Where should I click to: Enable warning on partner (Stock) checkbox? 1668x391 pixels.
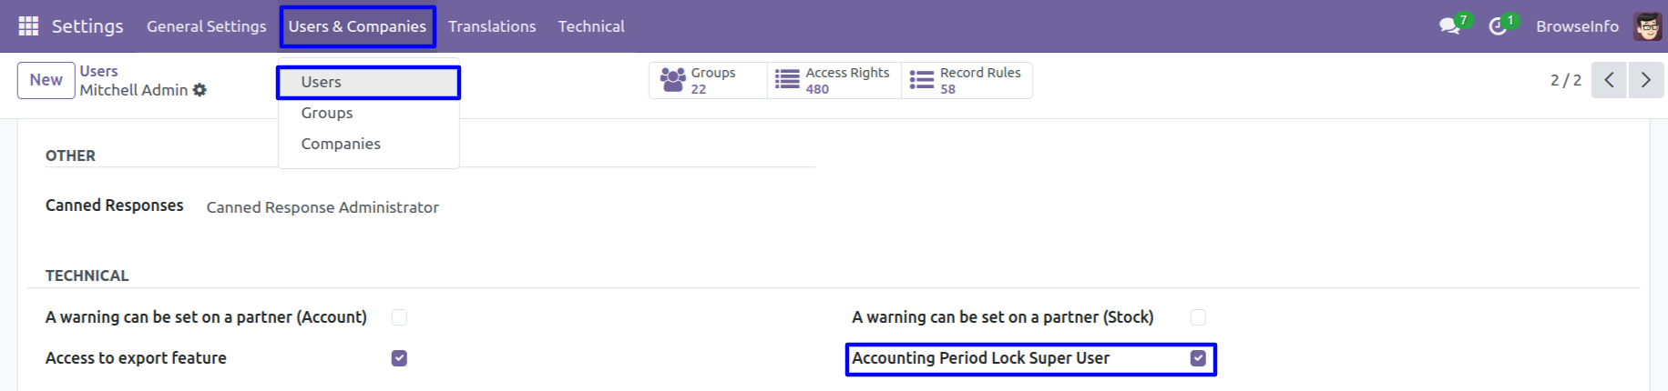(x=1198, y=317)
